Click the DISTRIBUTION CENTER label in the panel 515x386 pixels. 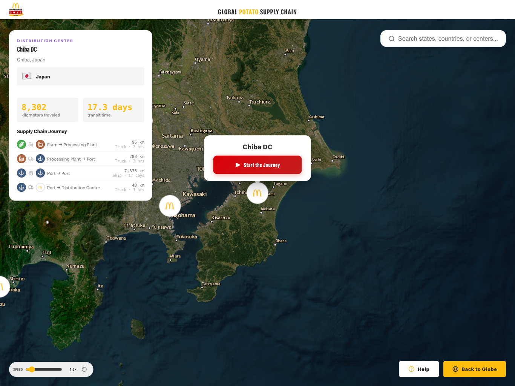tap(45, 41)
